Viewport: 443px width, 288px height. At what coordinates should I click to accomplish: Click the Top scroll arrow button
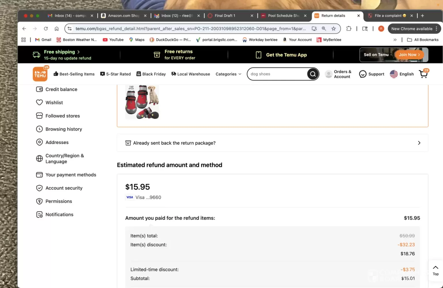436,270
